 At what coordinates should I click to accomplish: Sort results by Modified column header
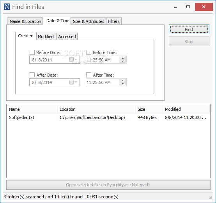186,109
